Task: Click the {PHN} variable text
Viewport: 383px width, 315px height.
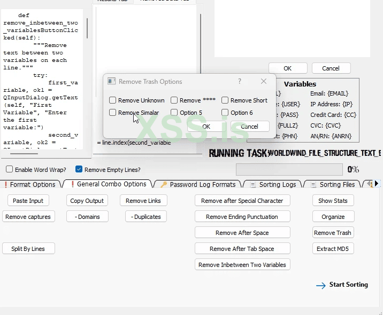Action: click(290, 136)
